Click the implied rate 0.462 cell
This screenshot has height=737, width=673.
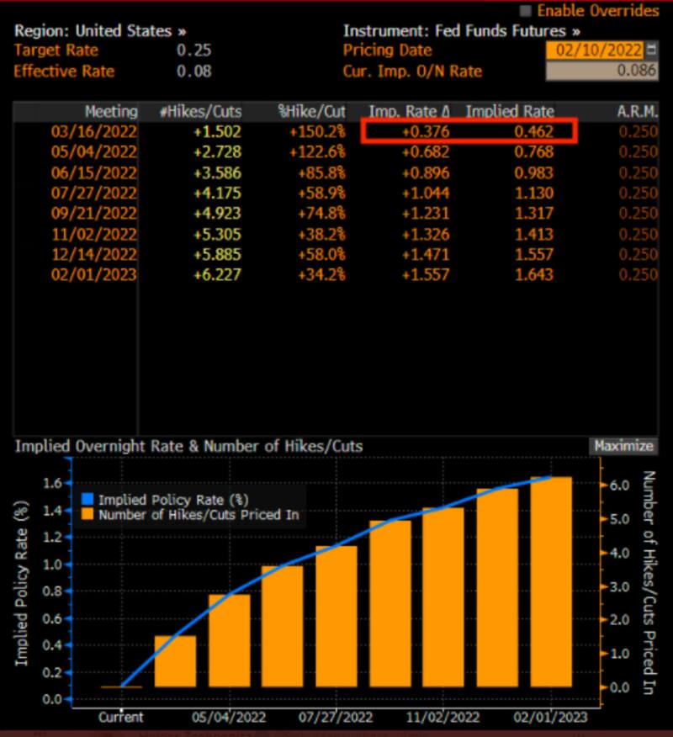coord(535,131)
